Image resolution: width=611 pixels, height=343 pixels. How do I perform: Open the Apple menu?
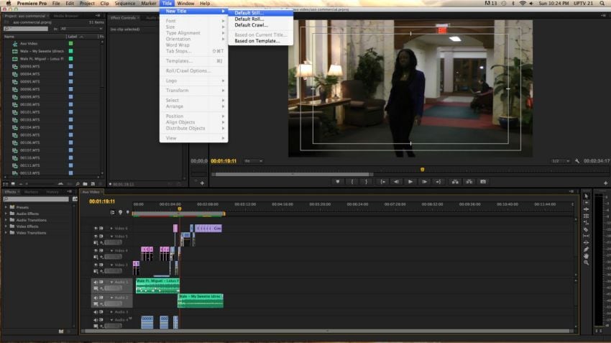[x=8, y=3]
